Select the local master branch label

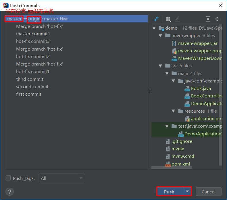click(14, 19)
